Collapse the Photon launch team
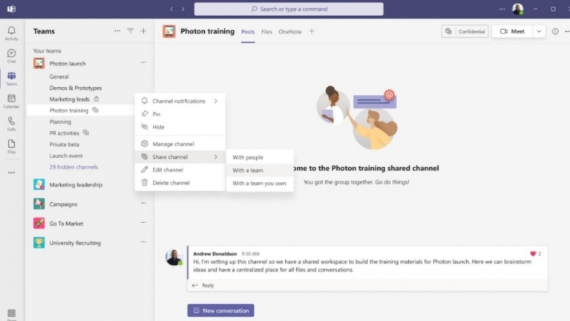 [68, 63]
